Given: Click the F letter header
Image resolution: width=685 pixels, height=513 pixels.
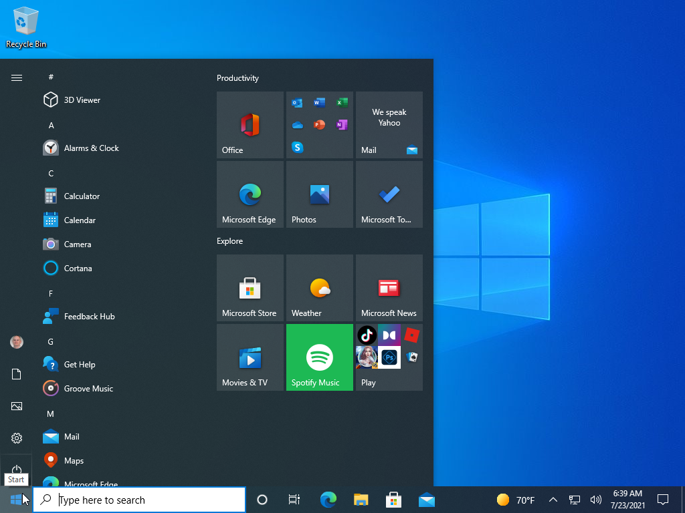Looking at the screenshot, I should (x=51, y=294).
